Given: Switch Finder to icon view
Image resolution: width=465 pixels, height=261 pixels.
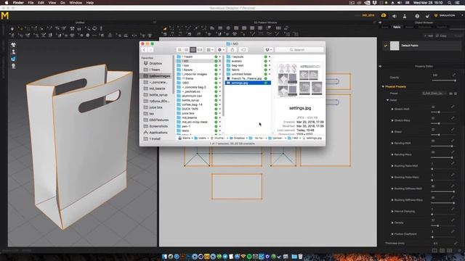Looking at the screenshot, I should [x=179, y=50].
